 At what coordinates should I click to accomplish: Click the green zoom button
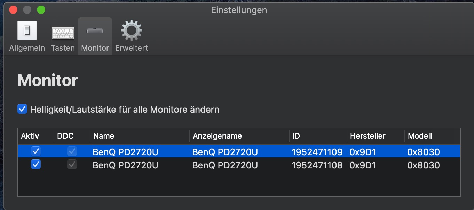41,10
